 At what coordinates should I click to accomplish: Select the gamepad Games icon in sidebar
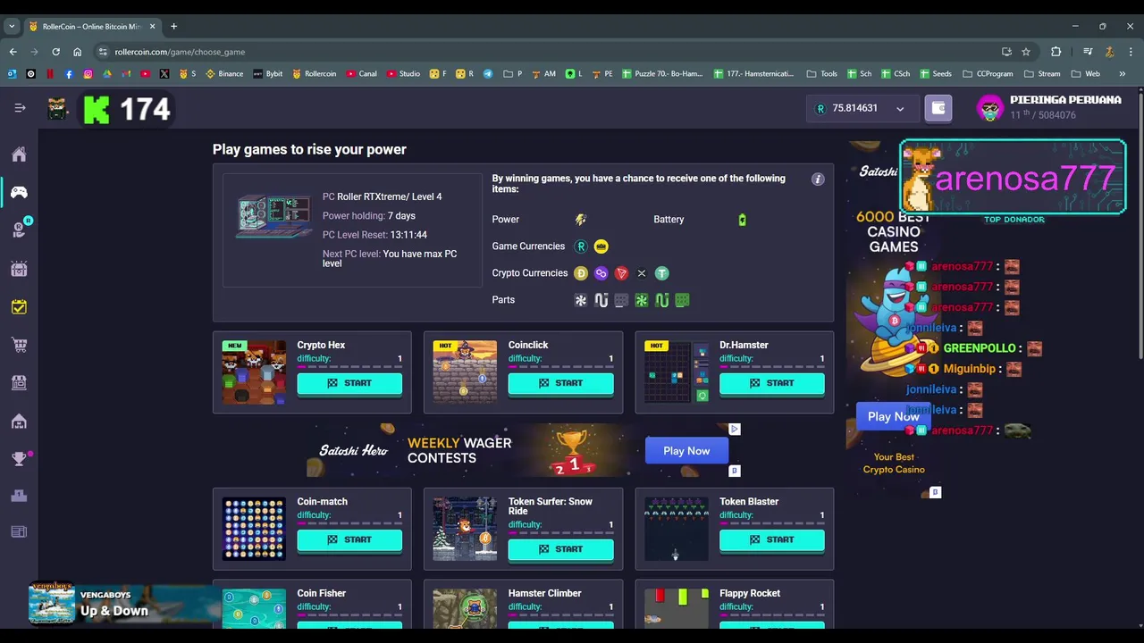click(x=19, y=192)
